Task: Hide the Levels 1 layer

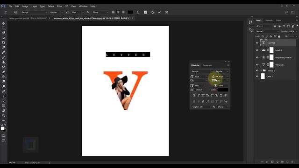Action: (x=257, y=50)
